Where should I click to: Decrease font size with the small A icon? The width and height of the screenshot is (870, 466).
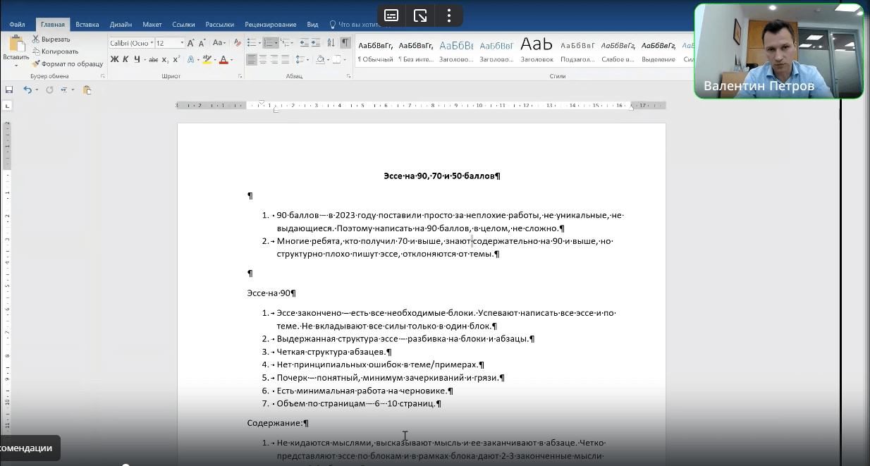pos(203,43)
